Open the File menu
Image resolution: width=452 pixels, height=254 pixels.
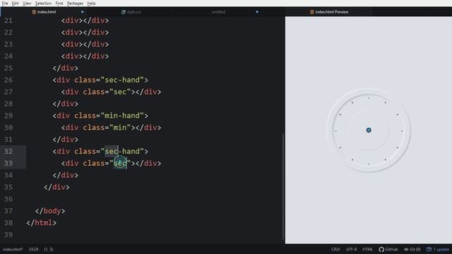point(5,4)
